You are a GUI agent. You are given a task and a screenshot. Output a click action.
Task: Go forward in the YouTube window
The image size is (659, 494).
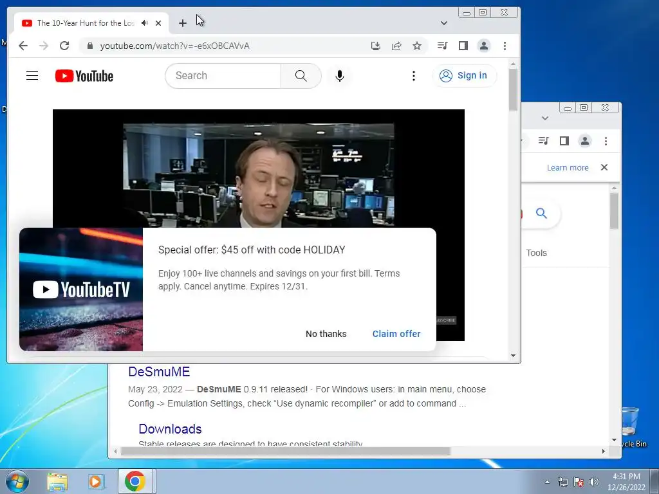point(44,46)
